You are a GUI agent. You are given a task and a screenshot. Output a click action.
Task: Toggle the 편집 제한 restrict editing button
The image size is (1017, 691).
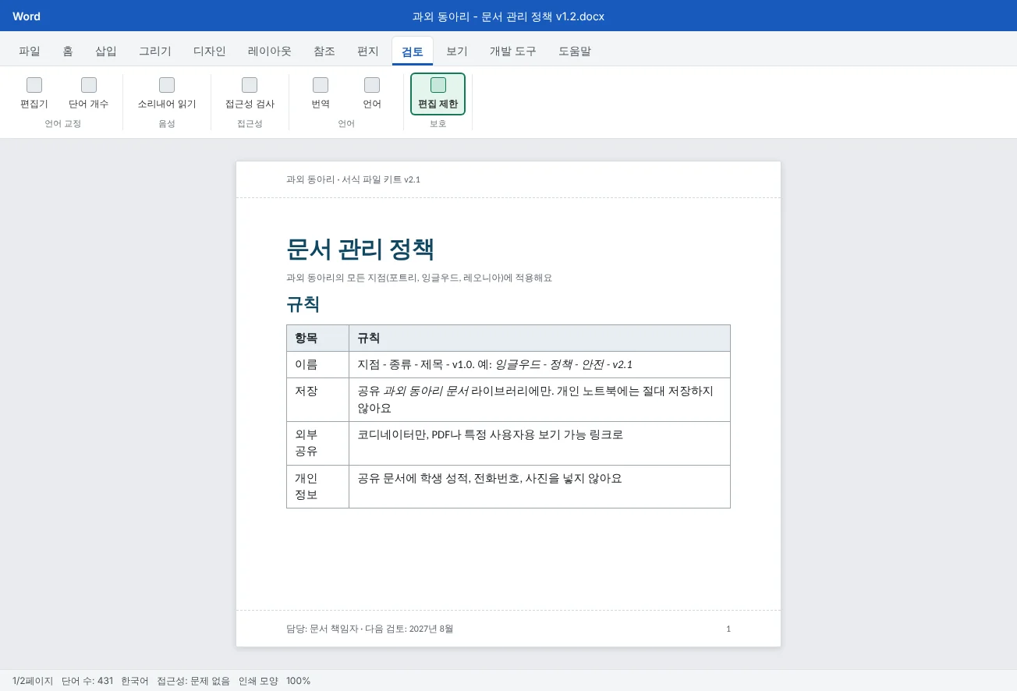pos(438,94)
